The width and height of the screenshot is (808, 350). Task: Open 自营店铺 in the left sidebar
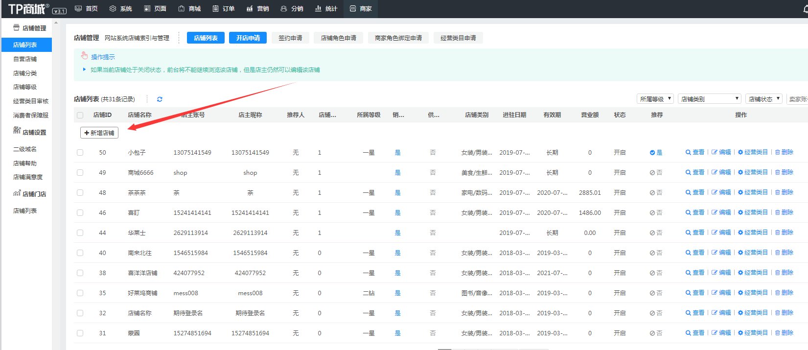pyautogui.click(x=25, y=59)
